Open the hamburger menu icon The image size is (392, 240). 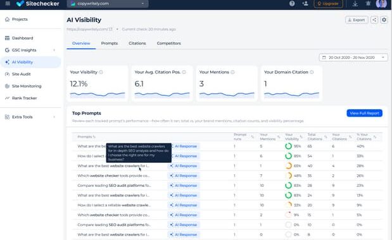pyautogui.click(x=8, y=4)
